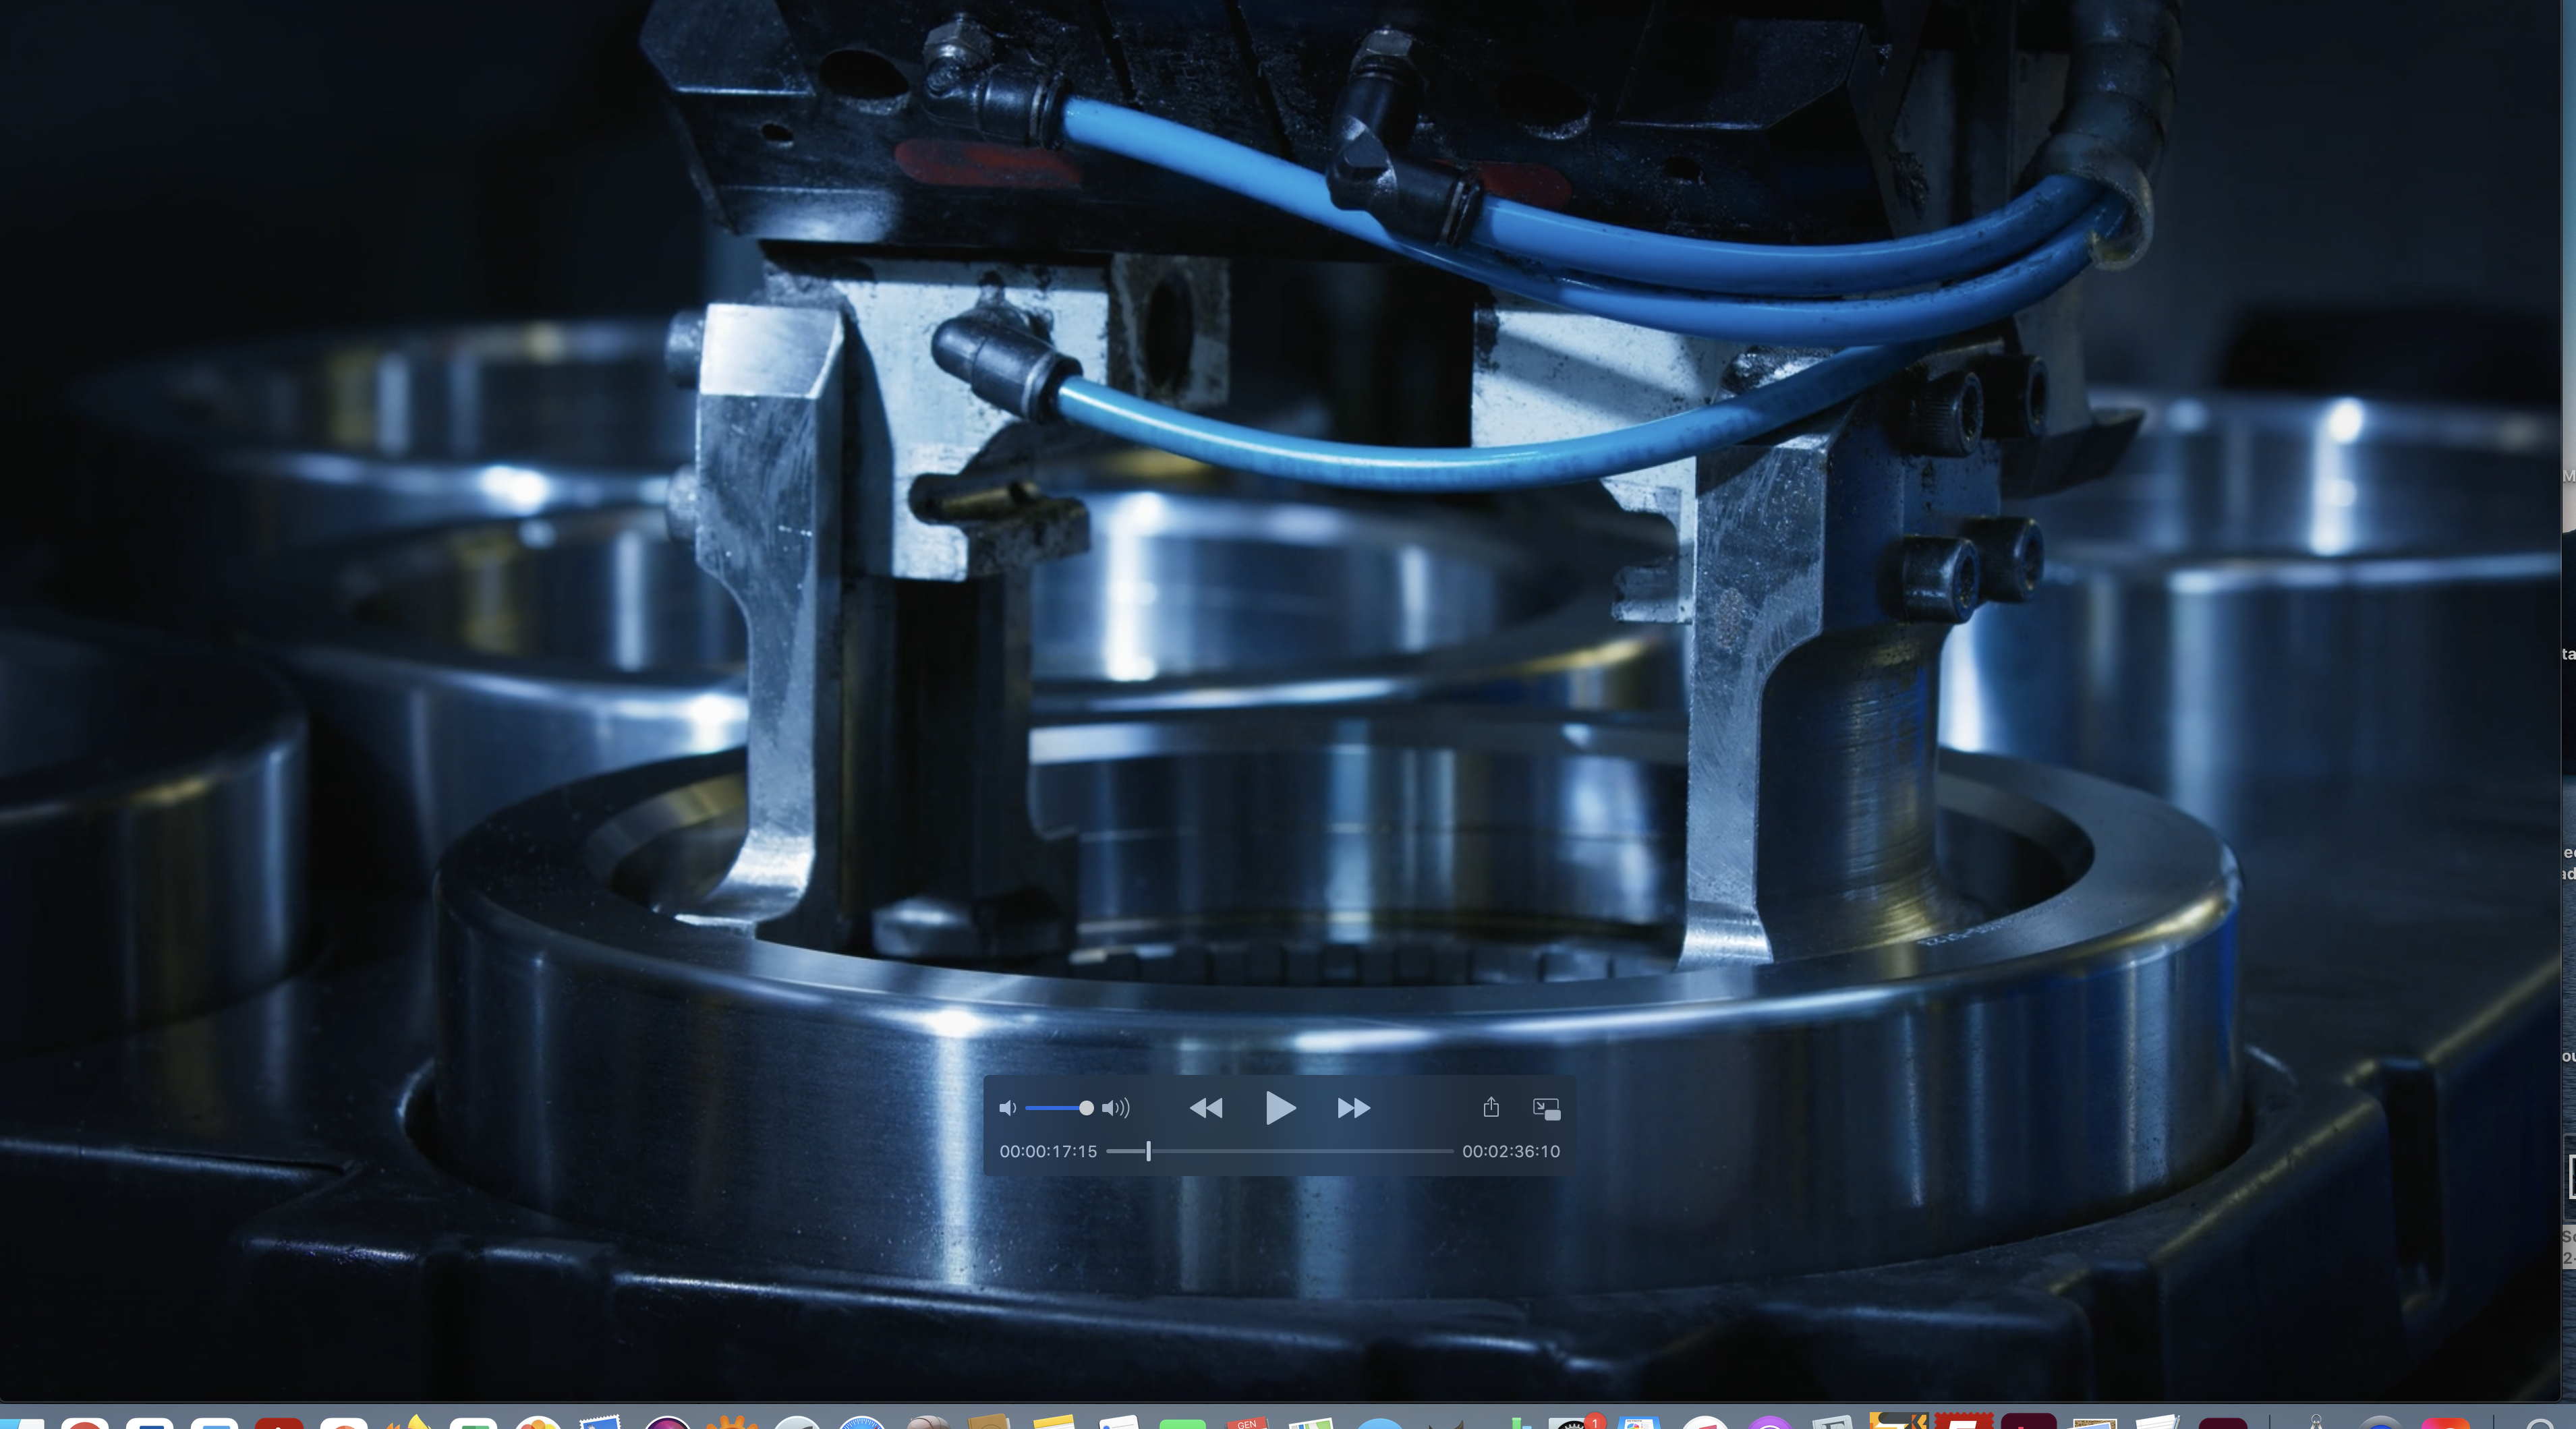Mute using the low-volume speaker icon
2576x1429 pixels.
tap(1007, 1108)
